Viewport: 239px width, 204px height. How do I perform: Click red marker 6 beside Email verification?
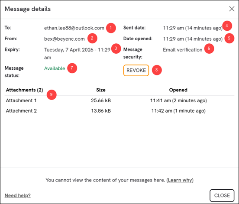click(x=209, y=49)
